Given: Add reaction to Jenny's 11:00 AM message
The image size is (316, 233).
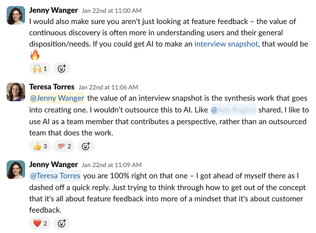Looking at the screenshot, I should [61, 68].
